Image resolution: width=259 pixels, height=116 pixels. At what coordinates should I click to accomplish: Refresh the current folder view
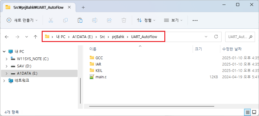coord(216,37)
